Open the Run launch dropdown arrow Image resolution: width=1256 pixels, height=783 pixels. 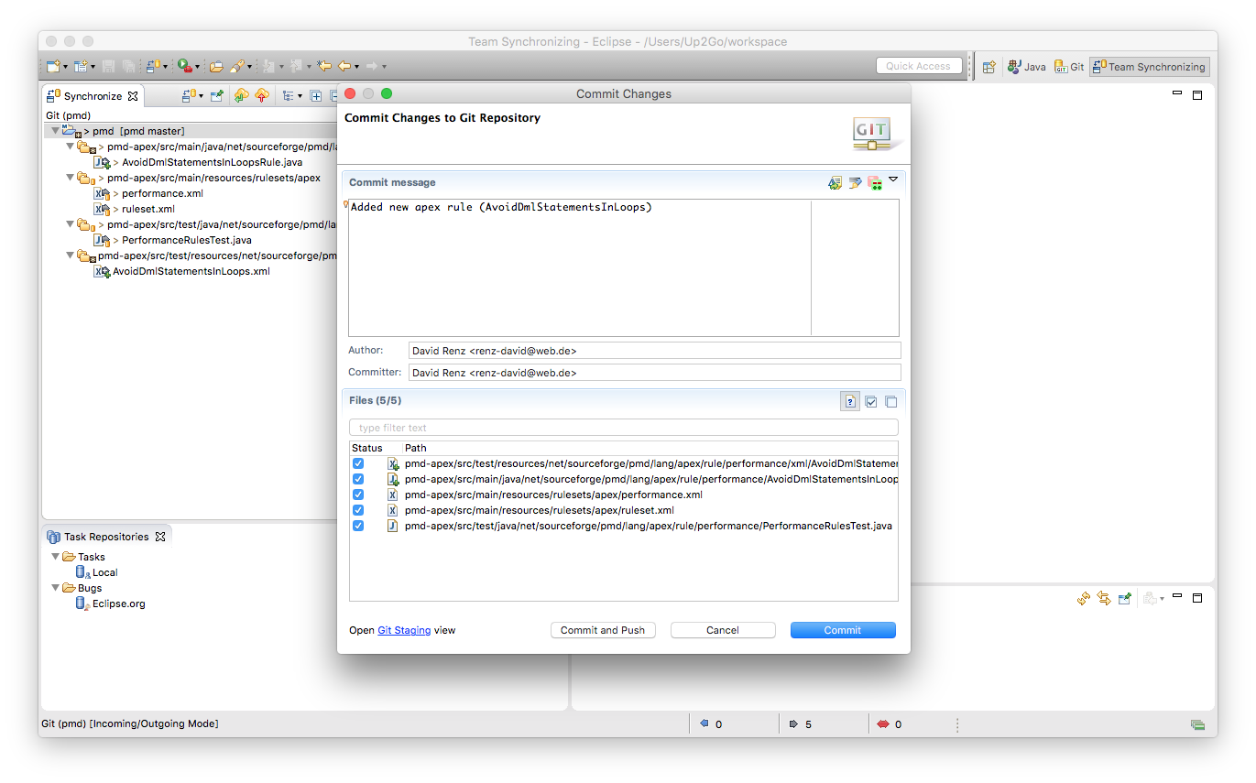click(197, 67)
